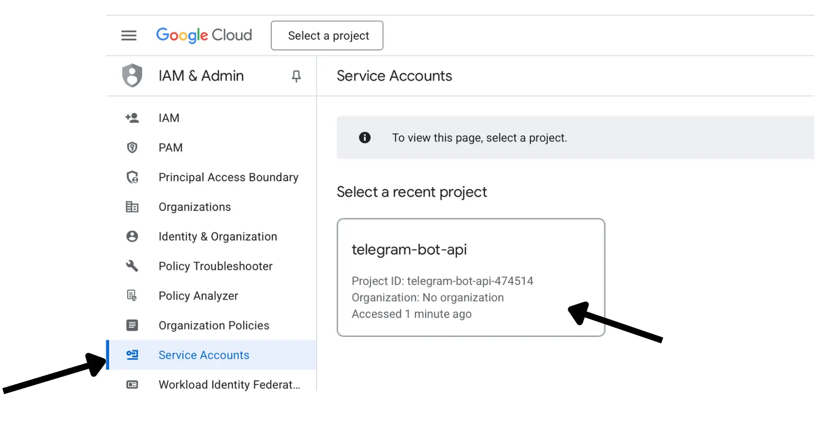Select the telegram-bot-api recent project card

coord(470,277)
